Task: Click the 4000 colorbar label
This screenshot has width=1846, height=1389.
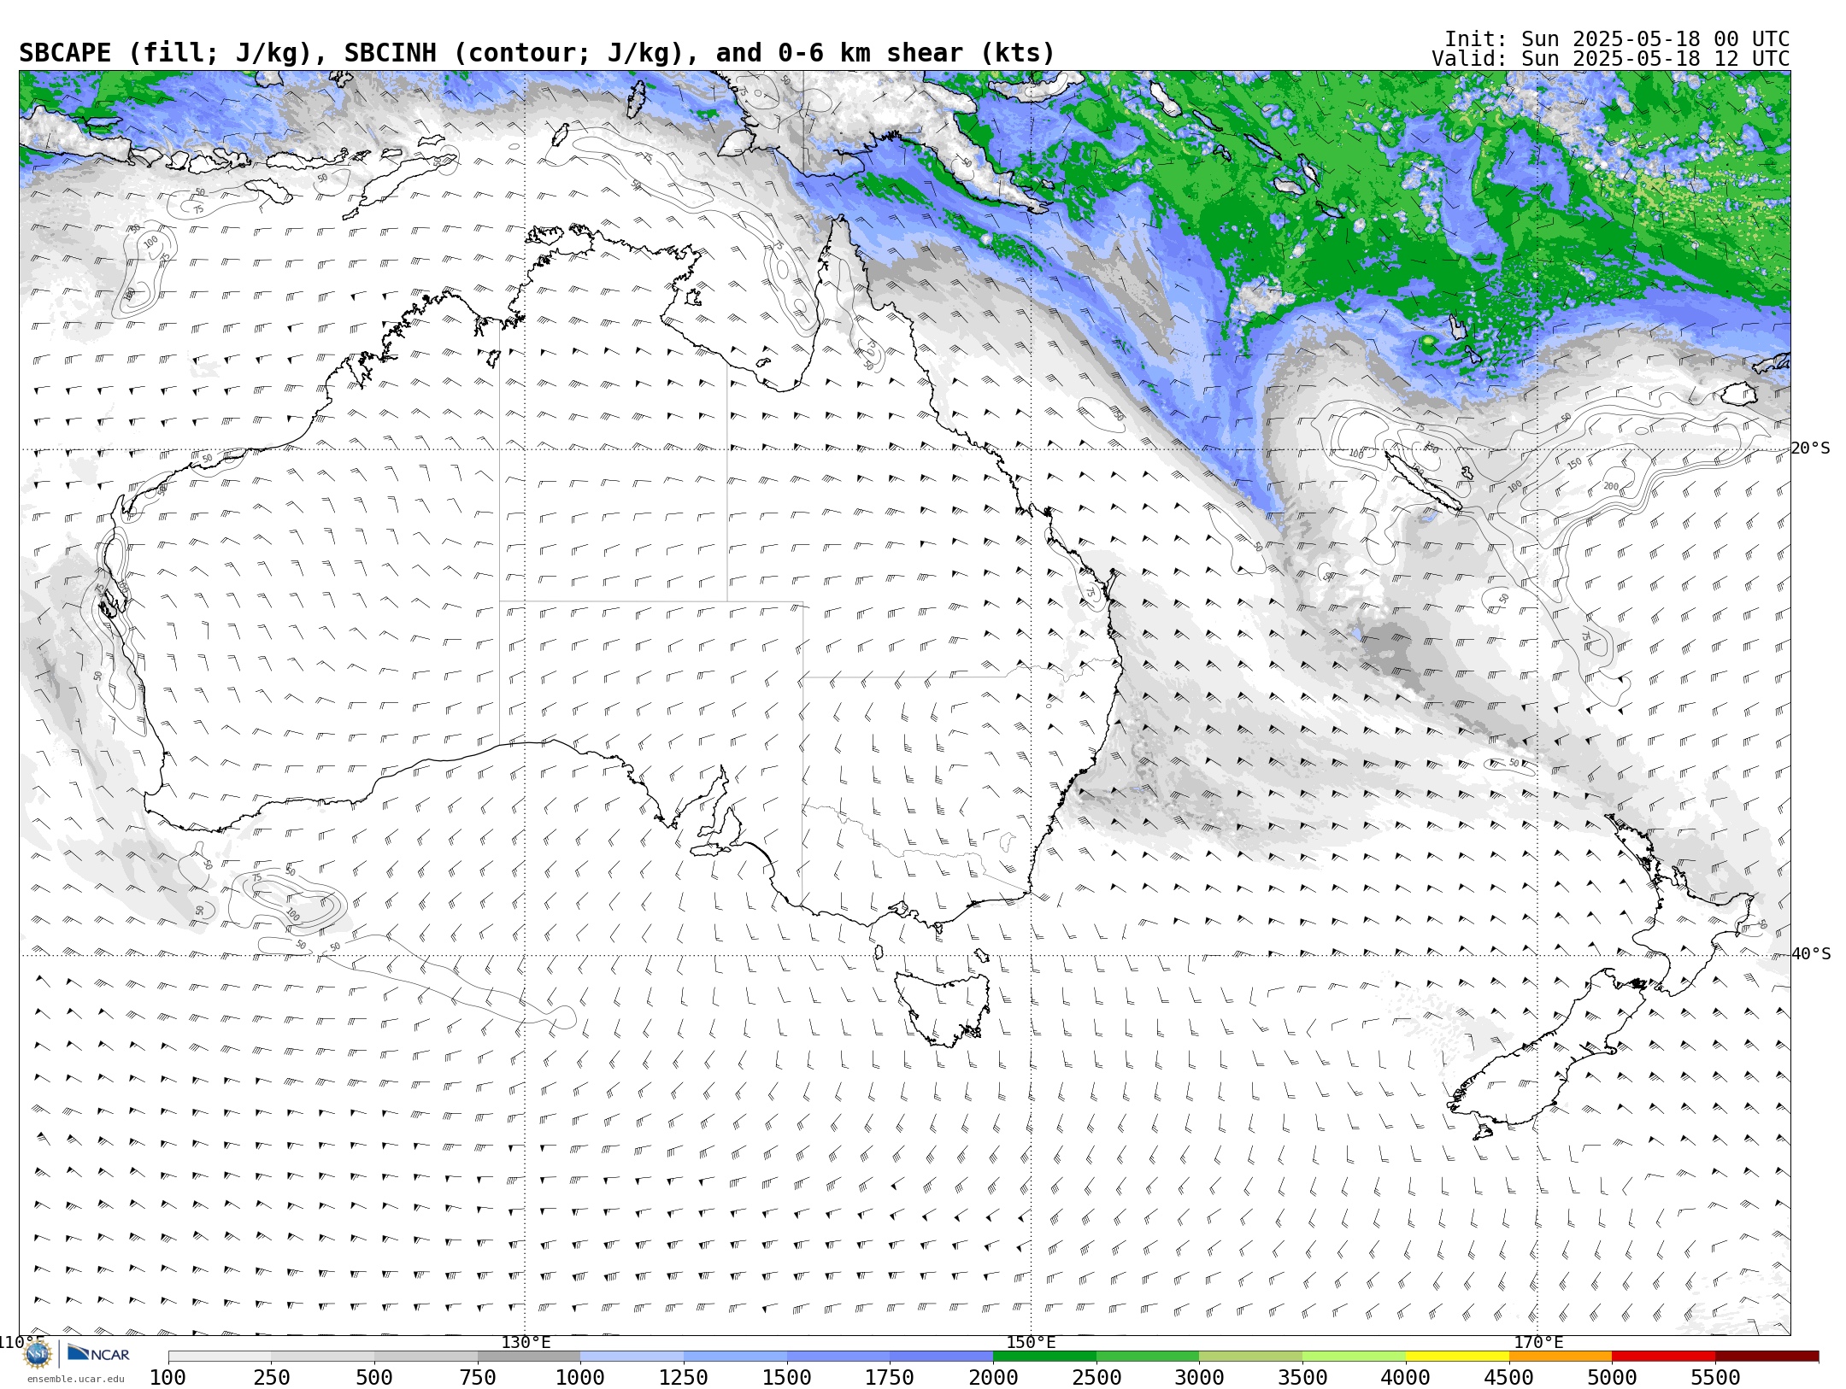Action: pyautogui.click(x=1406, y=1378)
